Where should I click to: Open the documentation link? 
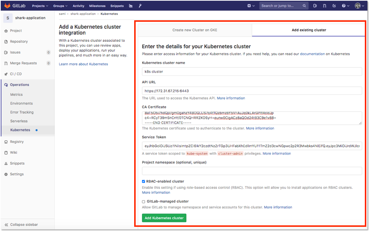312,54
